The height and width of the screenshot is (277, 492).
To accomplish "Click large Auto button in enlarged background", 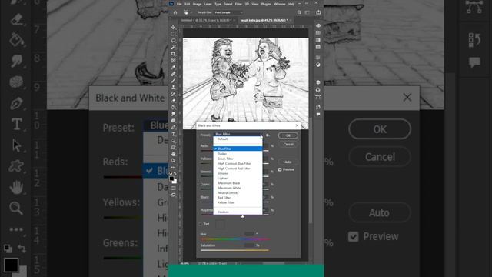I will coord(380,212).
